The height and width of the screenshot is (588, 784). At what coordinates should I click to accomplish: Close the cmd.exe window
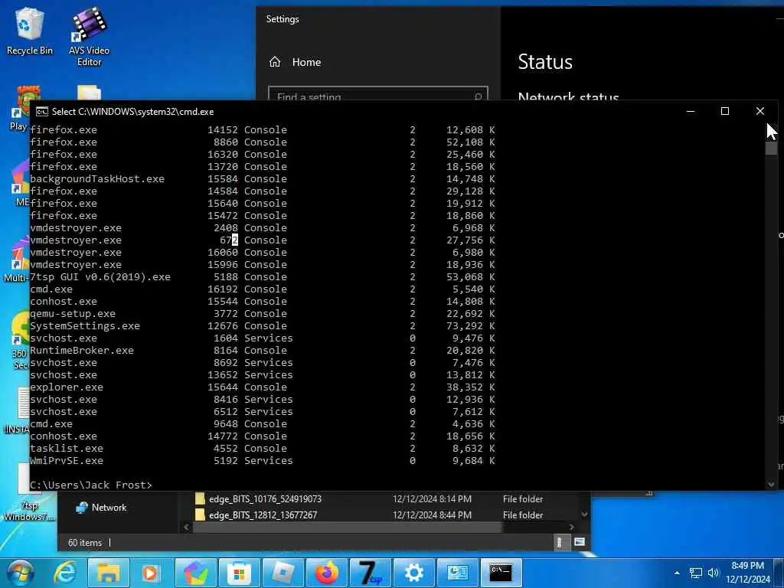pos(760,112)
